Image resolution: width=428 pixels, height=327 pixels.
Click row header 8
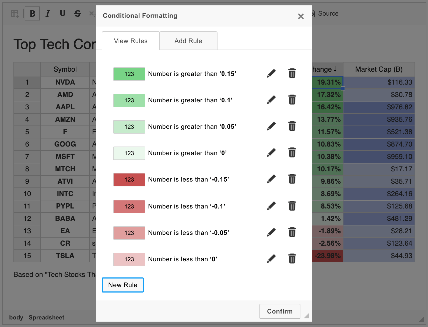(27, 169)
